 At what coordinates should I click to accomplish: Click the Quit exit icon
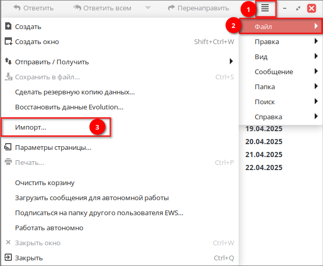8,257
